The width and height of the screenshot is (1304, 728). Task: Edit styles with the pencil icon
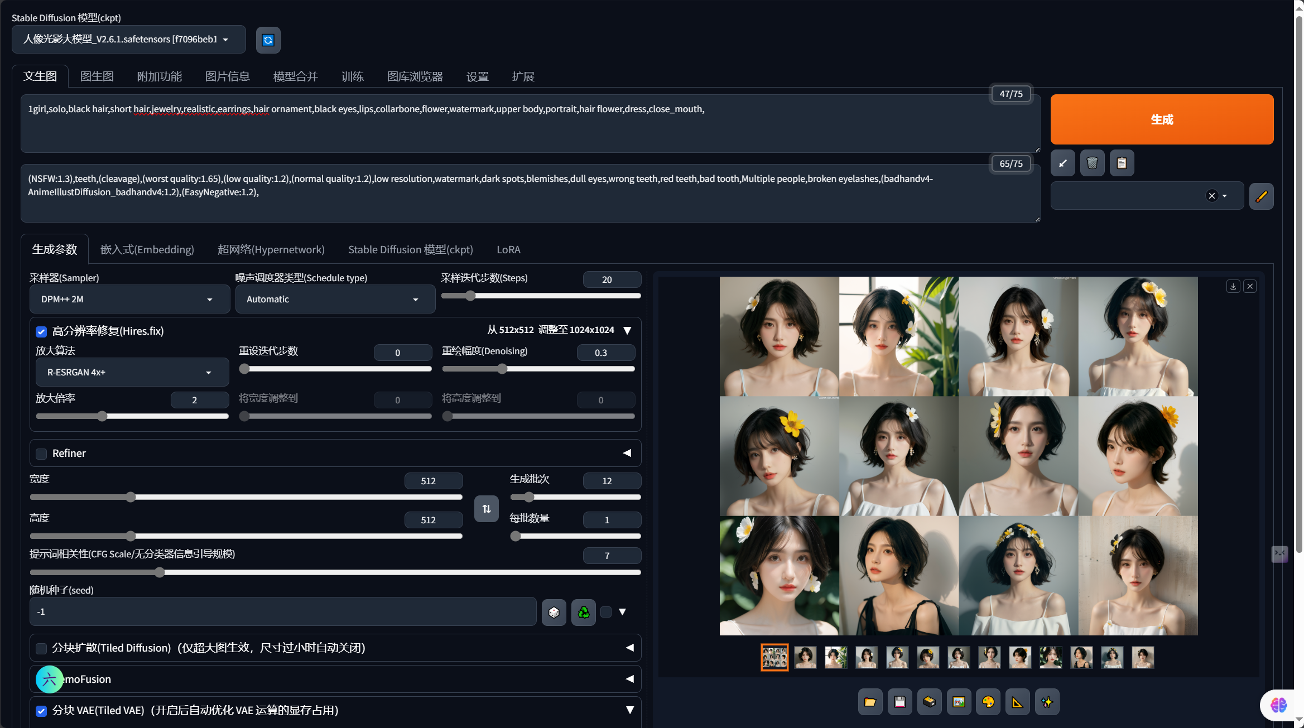(1261, 196)
